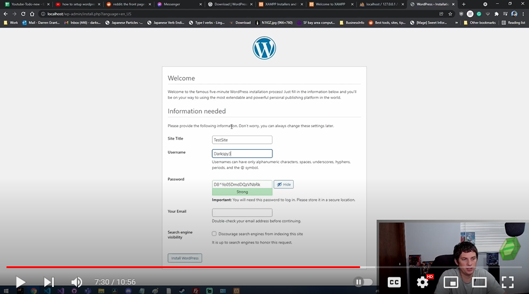Viewport: 529px width, 294px height.
Task: Click the Site Title input field
Action: point(242,140)
